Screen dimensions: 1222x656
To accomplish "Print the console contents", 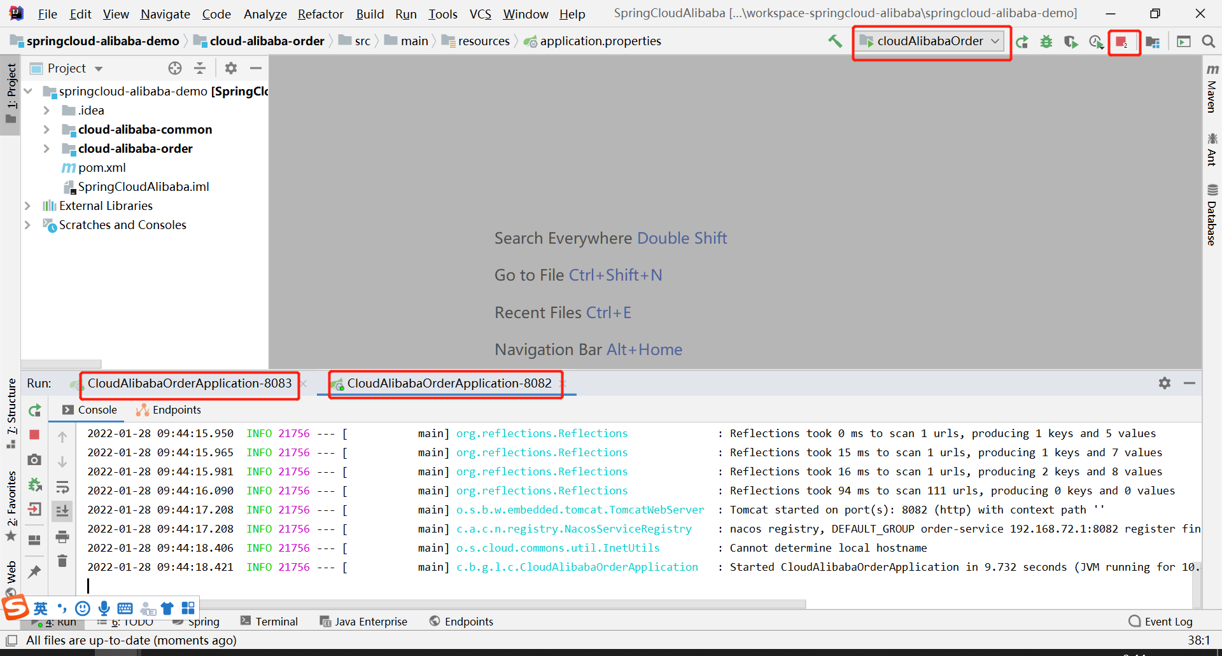I will [x=62, y=536].
